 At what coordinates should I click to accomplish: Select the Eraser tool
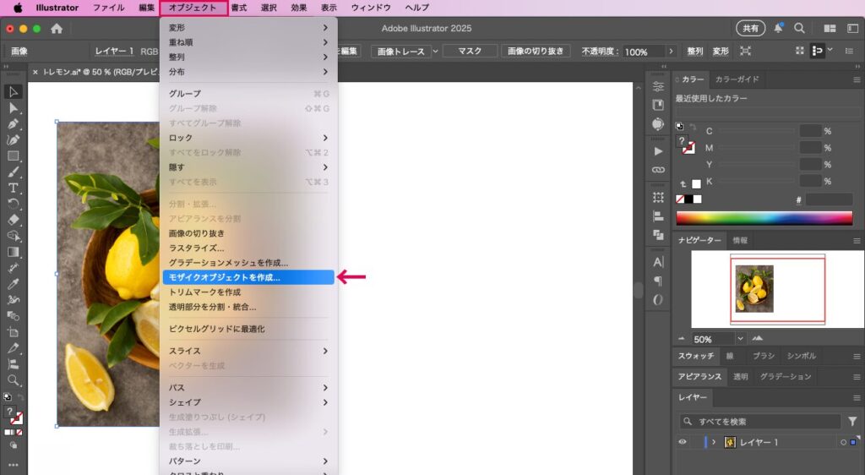[x=14, y=220]
